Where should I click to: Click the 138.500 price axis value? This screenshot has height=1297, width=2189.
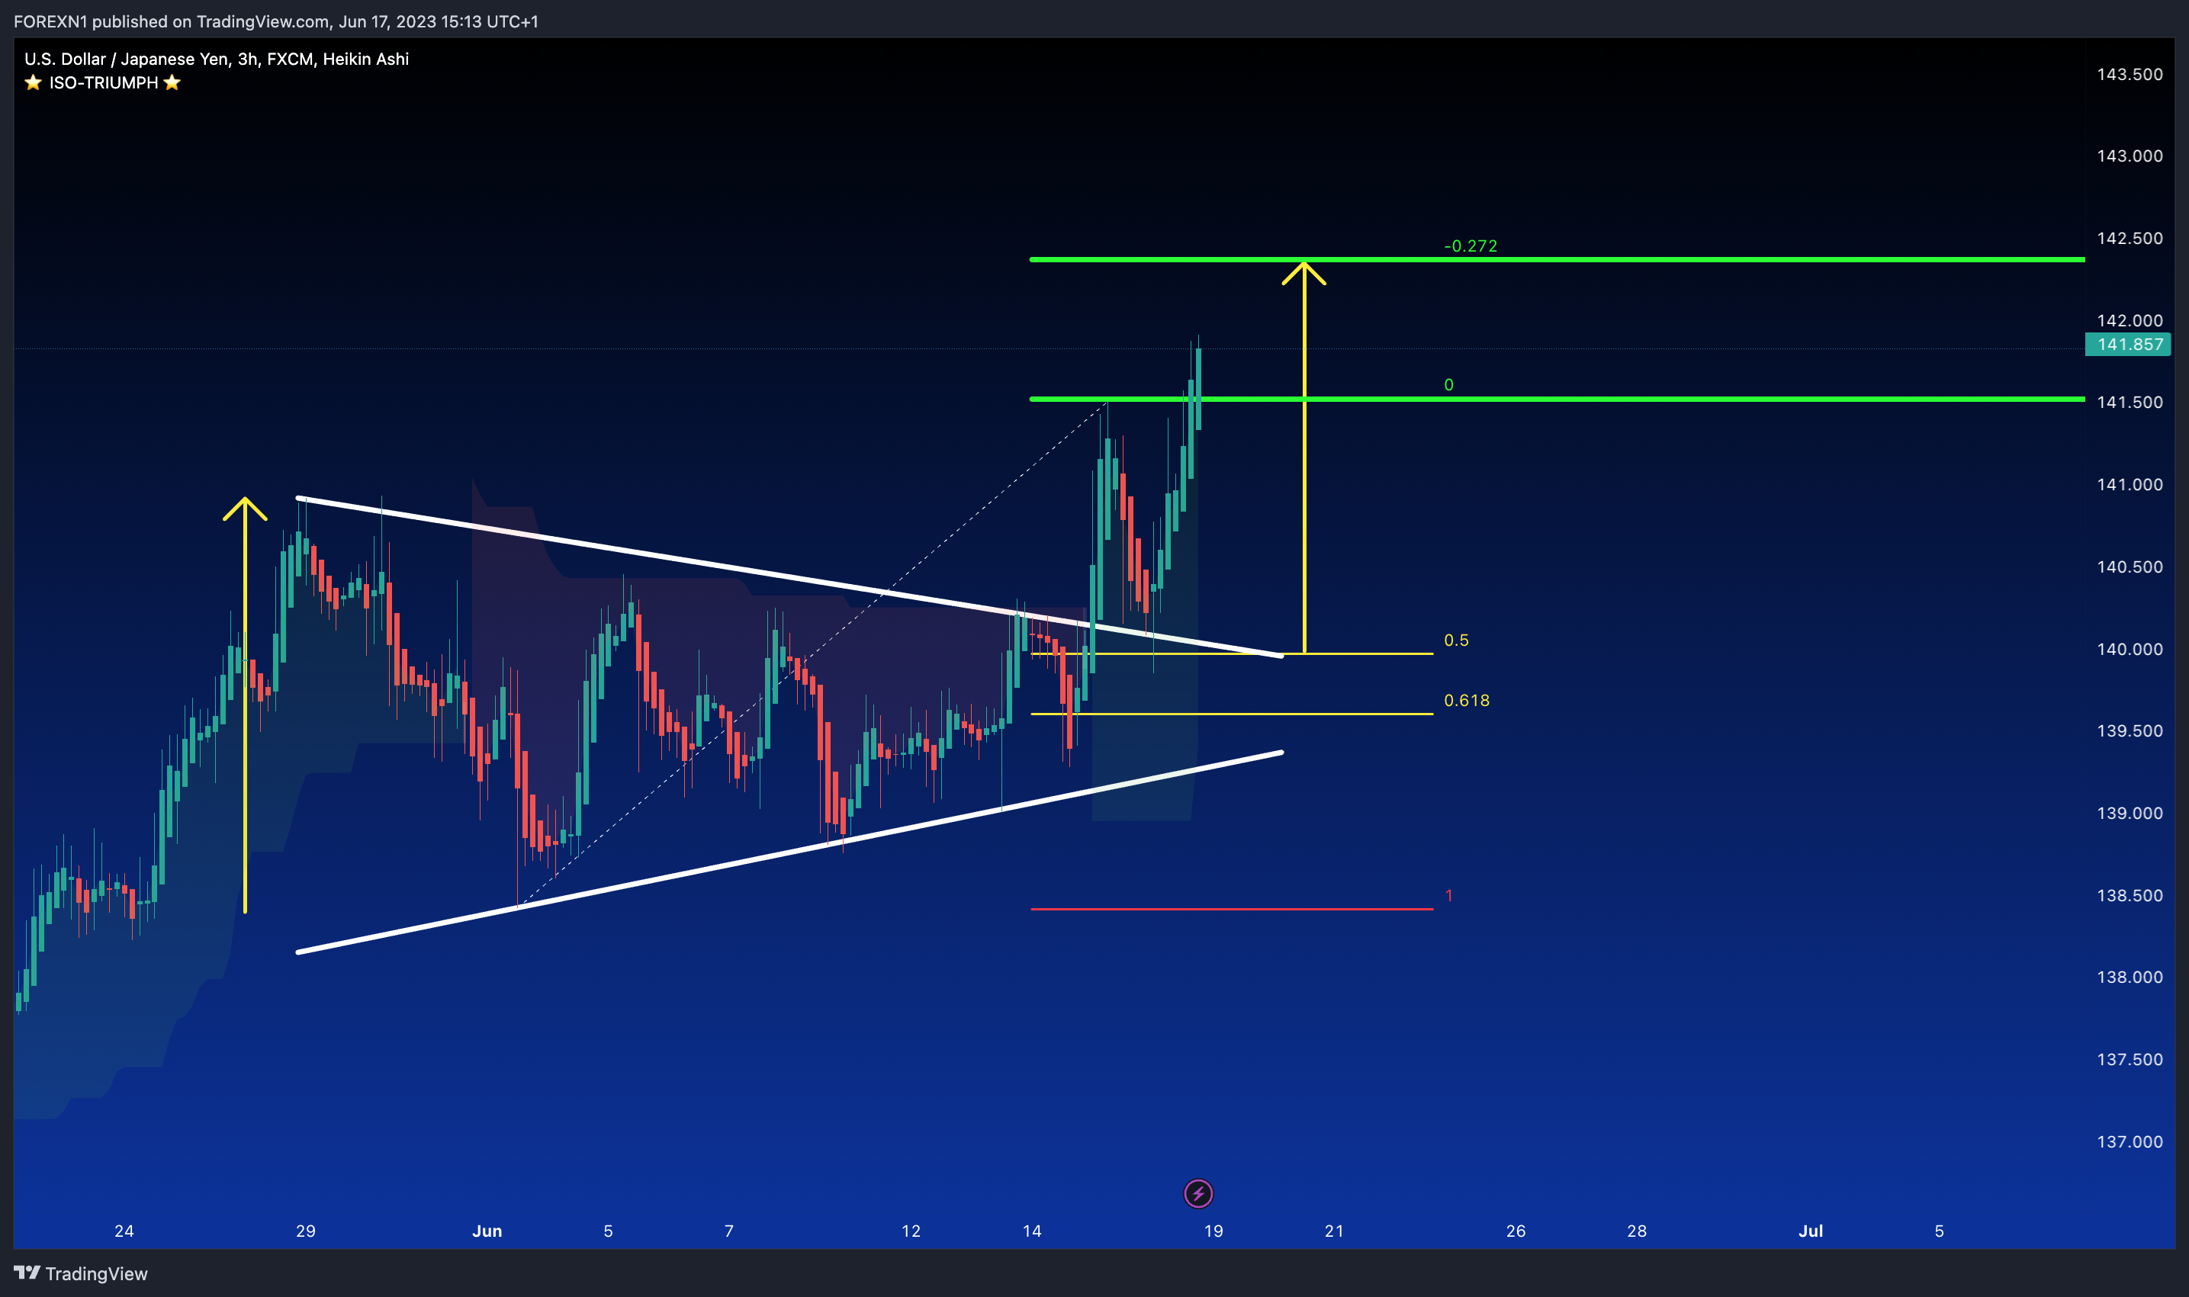click(2130, 895)
